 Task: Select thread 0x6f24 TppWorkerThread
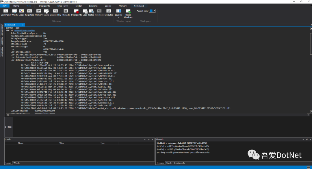183,149
